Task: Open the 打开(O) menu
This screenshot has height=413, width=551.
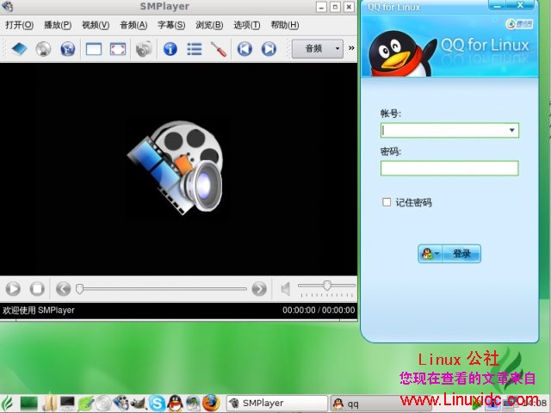Action: click(19, 25)
